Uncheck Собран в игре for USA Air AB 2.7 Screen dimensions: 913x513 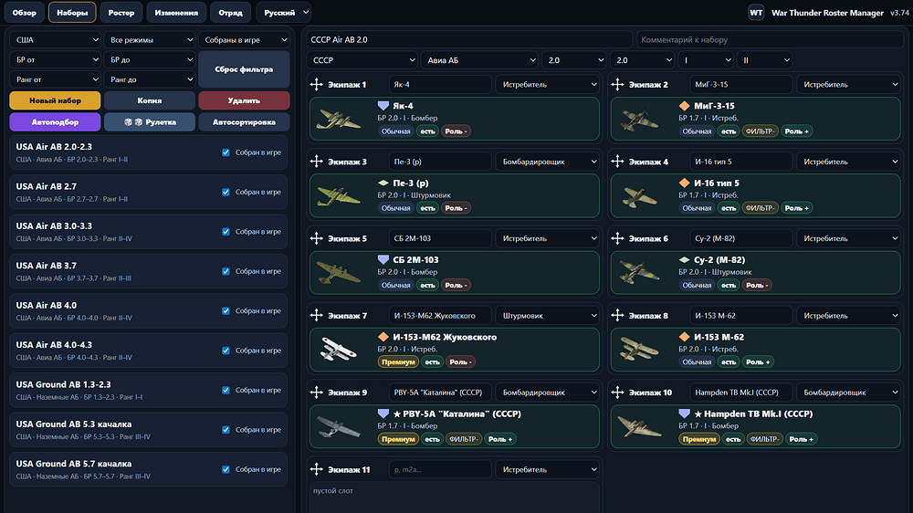[x=226, y=193]
